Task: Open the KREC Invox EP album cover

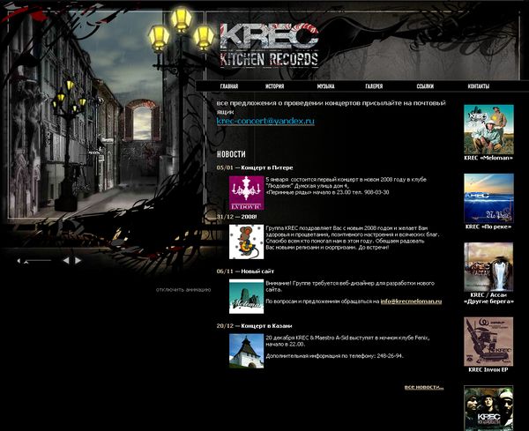Action: click(x=488, y=342)
